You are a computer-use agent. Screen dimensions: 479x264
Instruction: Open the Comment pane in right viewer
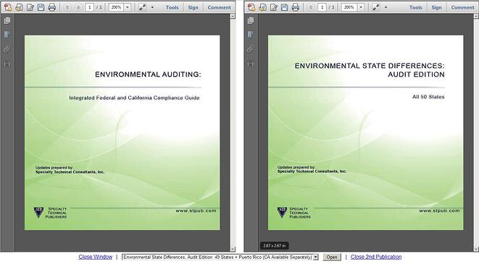462,7
